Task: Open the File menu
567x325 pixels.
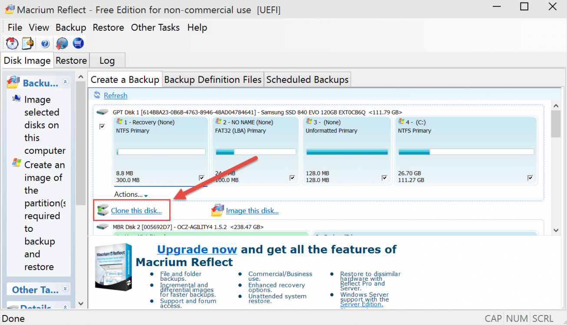Action: click(15, 27)
